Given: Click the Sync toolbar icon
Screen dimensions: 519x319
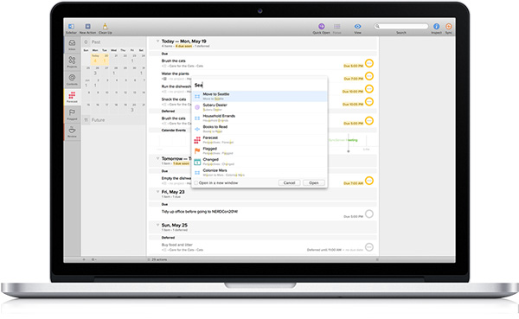Looking at the screenshot, I should click(x=448, y=26).
